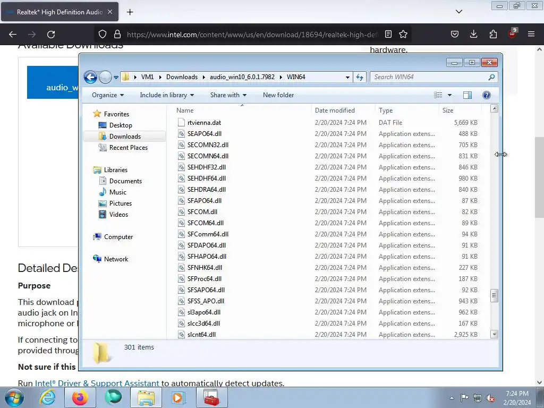
Task: Refresh the WIN64 folder view
Action: point(360,77)
